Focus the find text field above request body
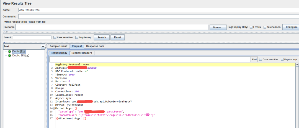Screen dimensions: 299x128 (150, 59)
